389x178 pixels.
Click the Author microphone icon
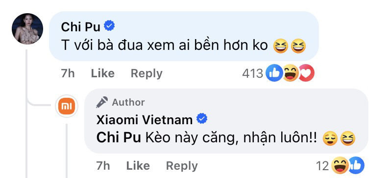tap(102, 102)
